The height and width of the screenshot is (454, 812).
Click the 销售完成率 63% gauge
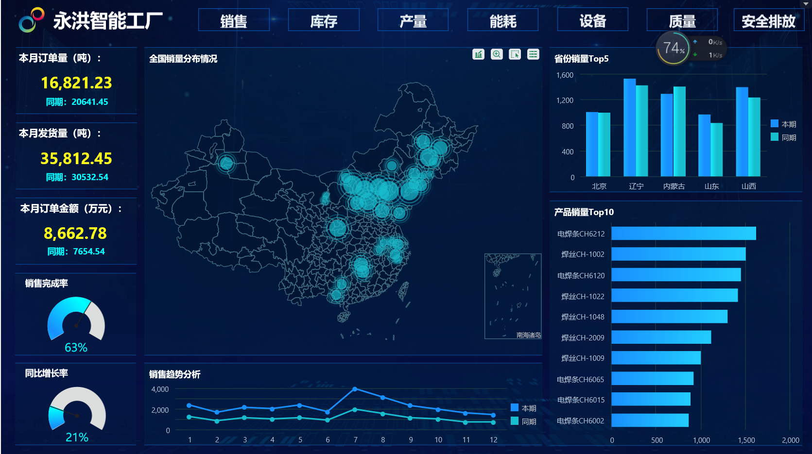pos(76,319)
